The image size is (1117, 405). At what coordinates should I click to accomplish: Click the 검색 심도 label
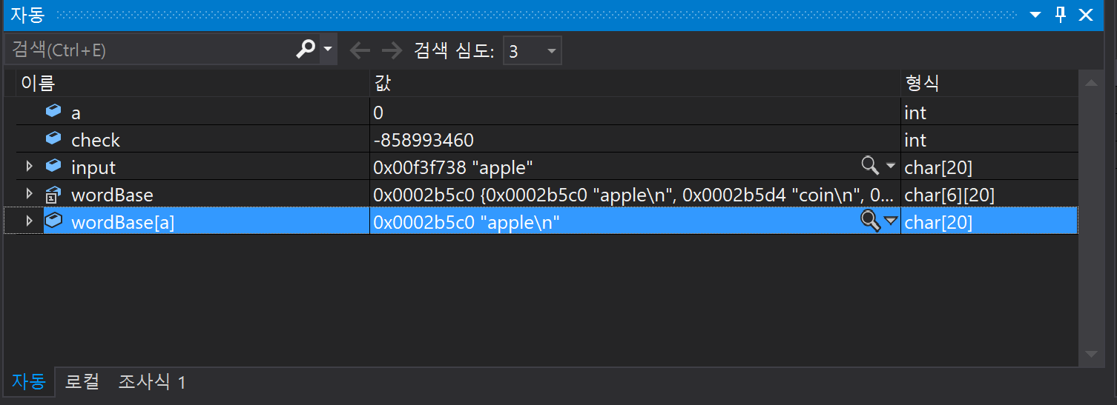454,50
